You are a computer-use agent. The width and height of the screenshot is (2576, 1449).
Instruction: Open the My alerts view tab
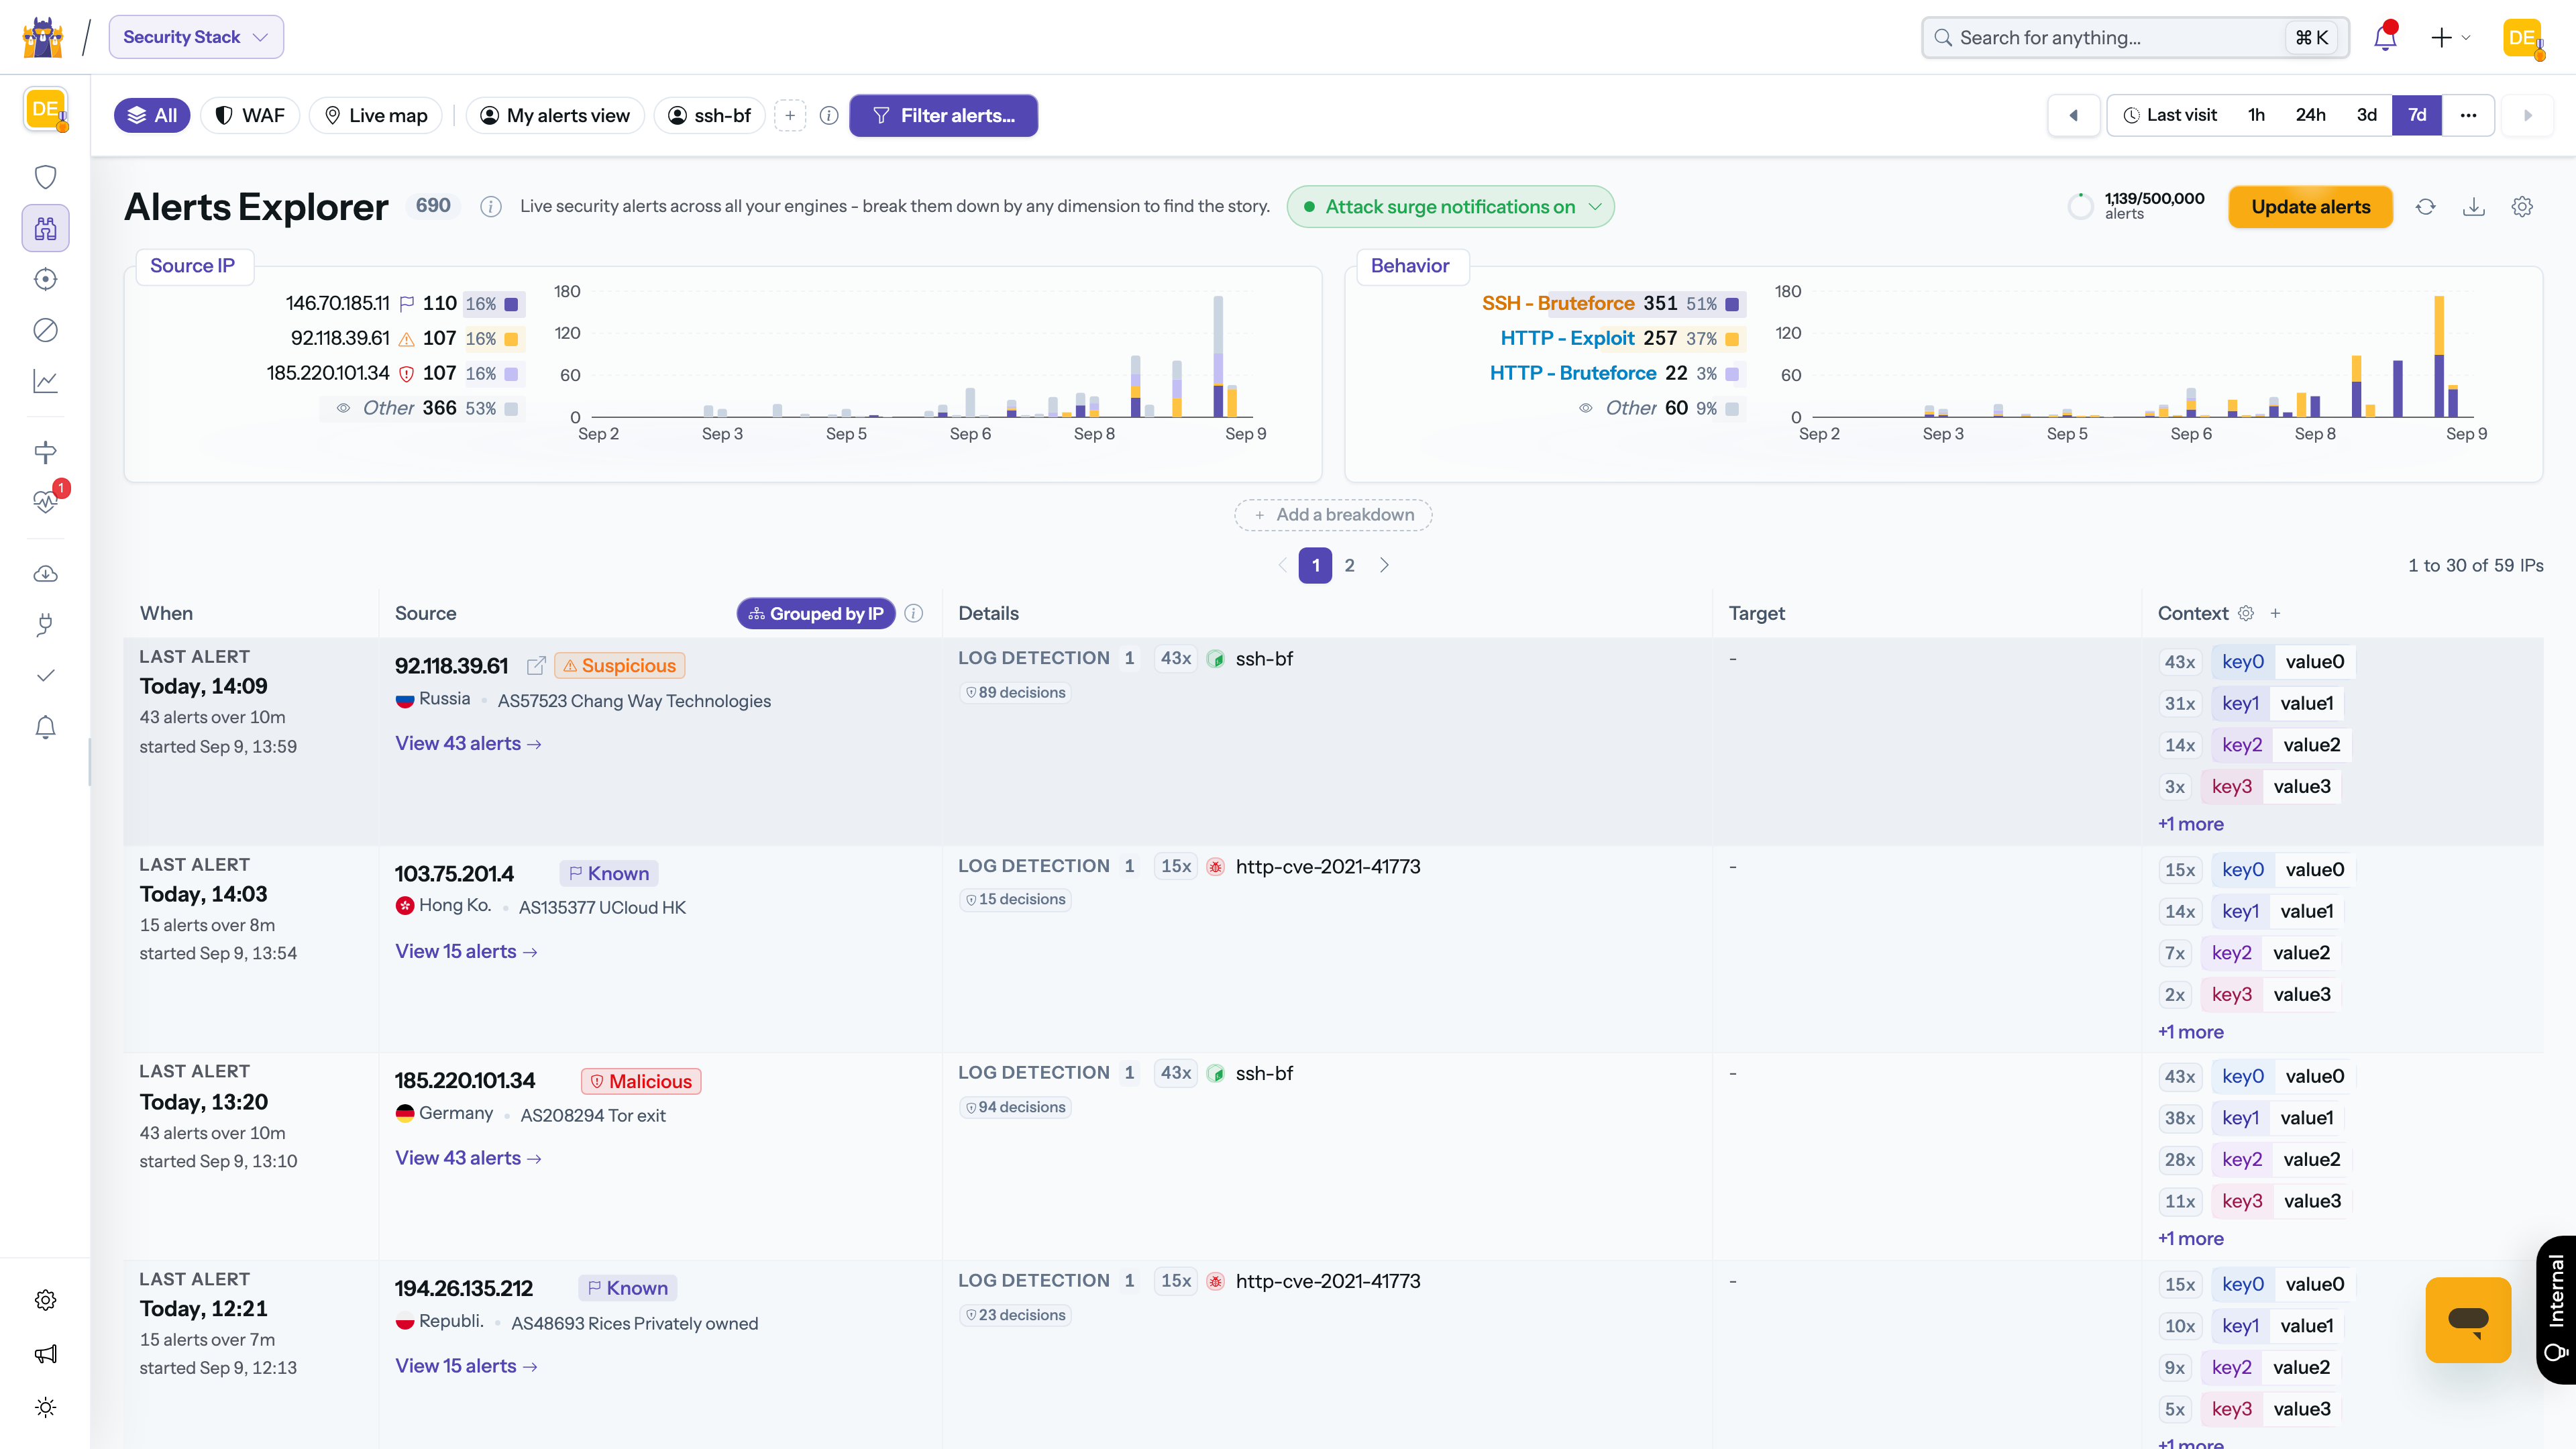[x=555, y=115]
